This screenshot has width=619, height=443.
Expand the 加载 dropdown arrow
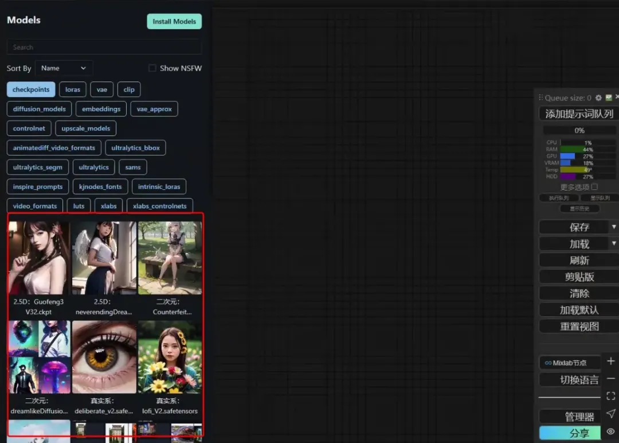click(614, 243)
